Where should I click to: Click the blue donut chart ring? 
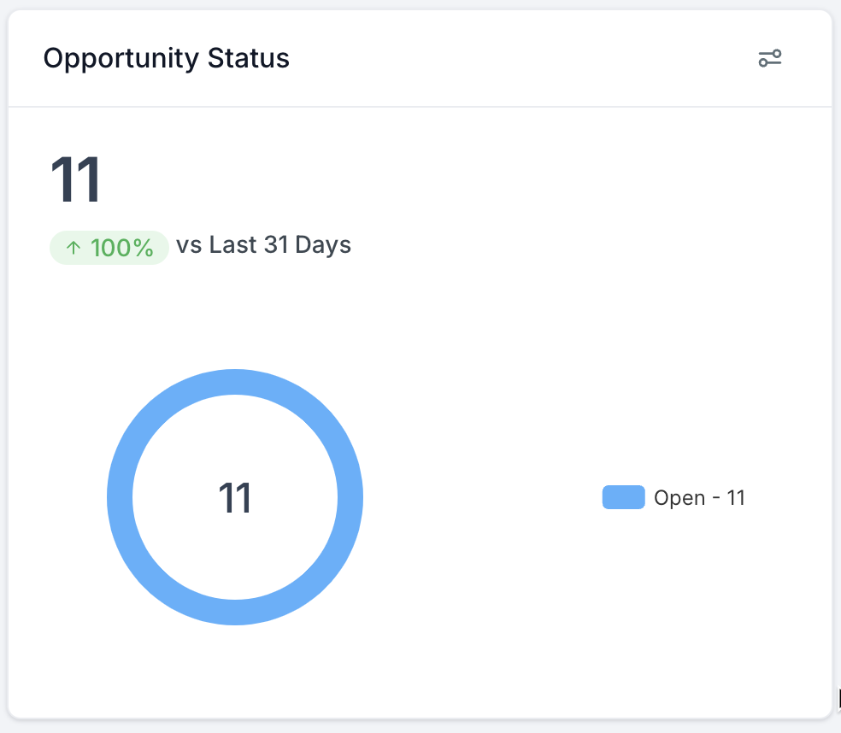click(x=120, y=497)
